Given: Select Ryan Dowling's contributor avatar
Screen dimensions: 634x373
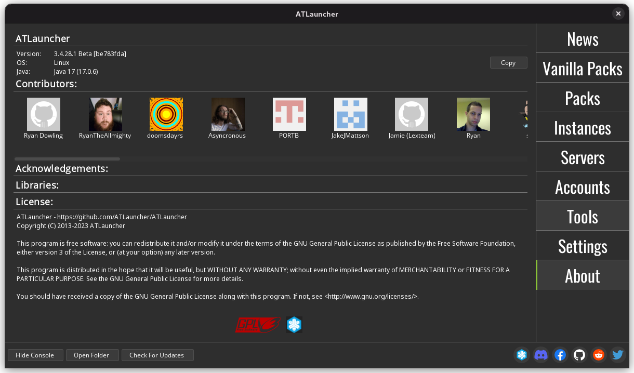Looking at the screenshot, I should [44, 114].
